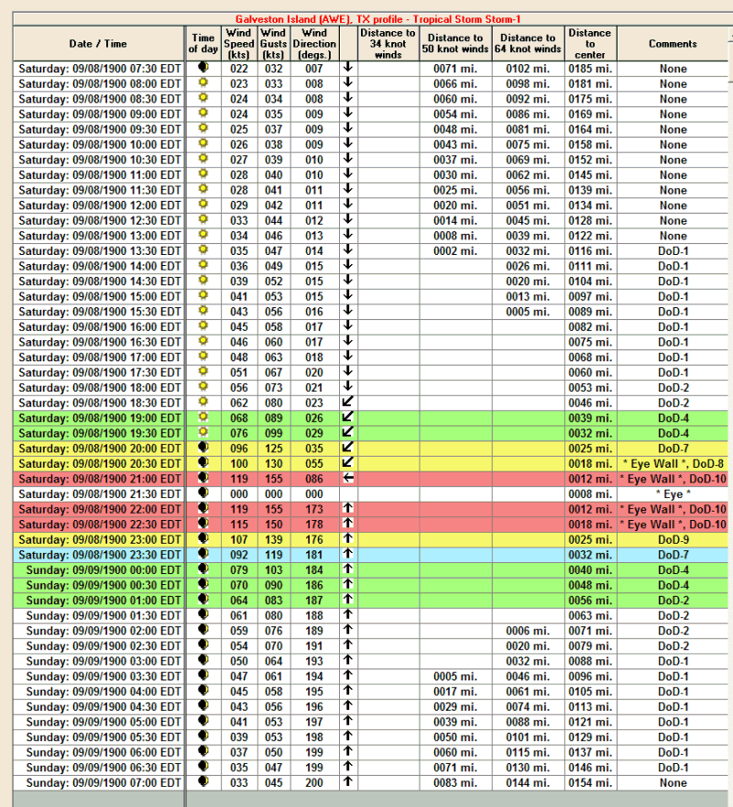
Task: Click sun icon in Saturday 12:00 EDT row
Action: tap(203, 204)
